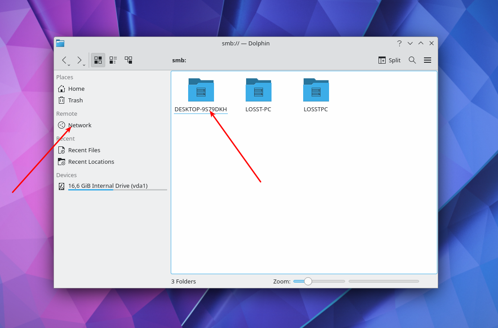Image resolution: width=498 pixels, height=328 pixels.
Task: Go forward to next location
Action: [79, 60]
